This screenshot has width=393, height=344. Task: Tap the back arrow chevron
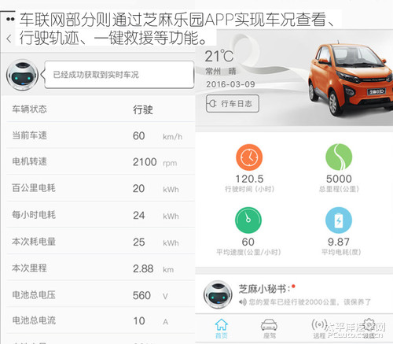9,39
